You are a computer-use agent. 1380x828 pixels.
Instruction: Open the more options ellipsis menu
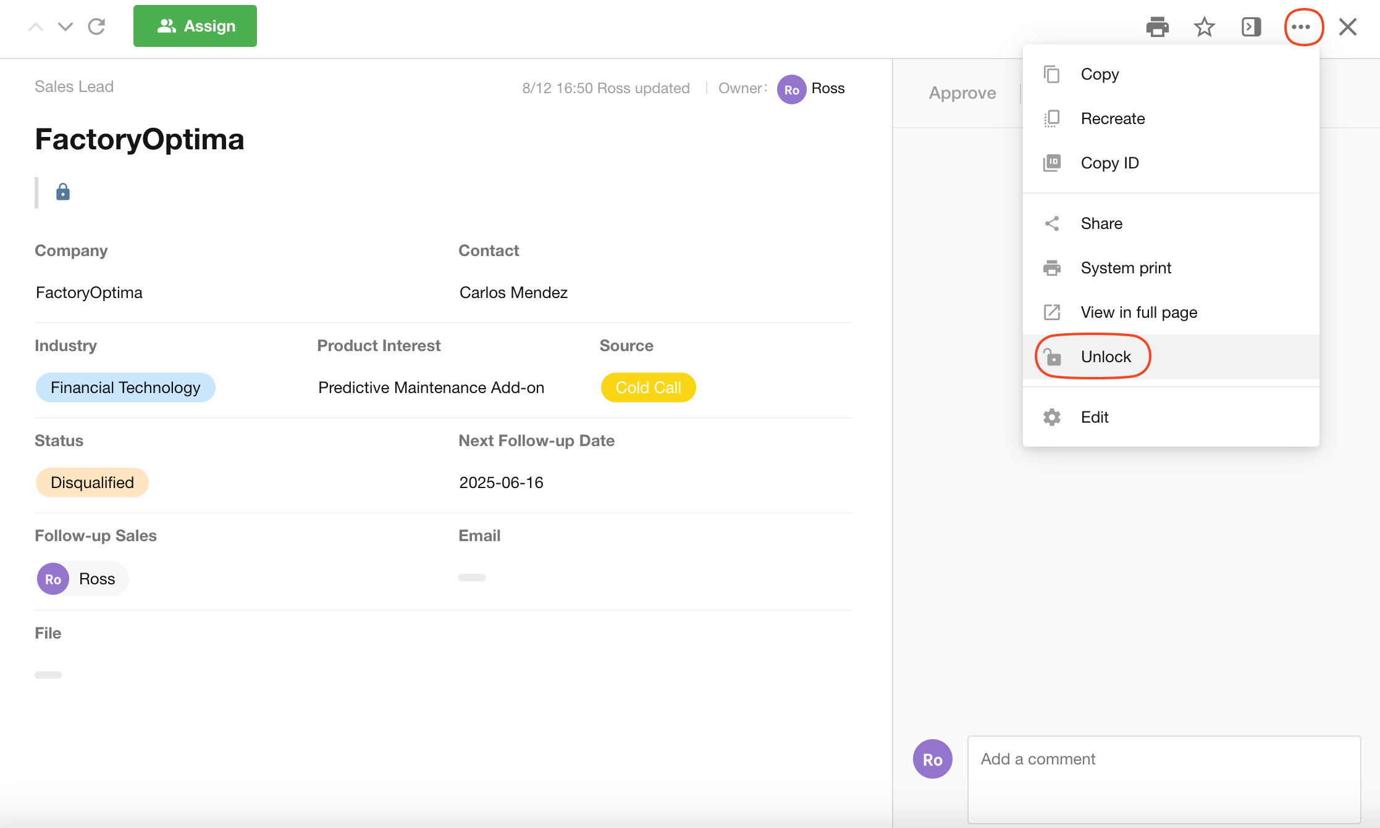[x=1301, y=27]
